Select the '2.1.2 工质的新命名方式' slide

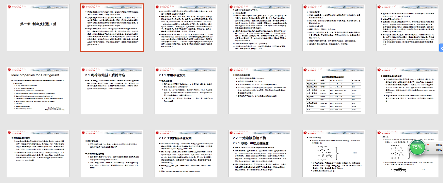pos(186,154)
